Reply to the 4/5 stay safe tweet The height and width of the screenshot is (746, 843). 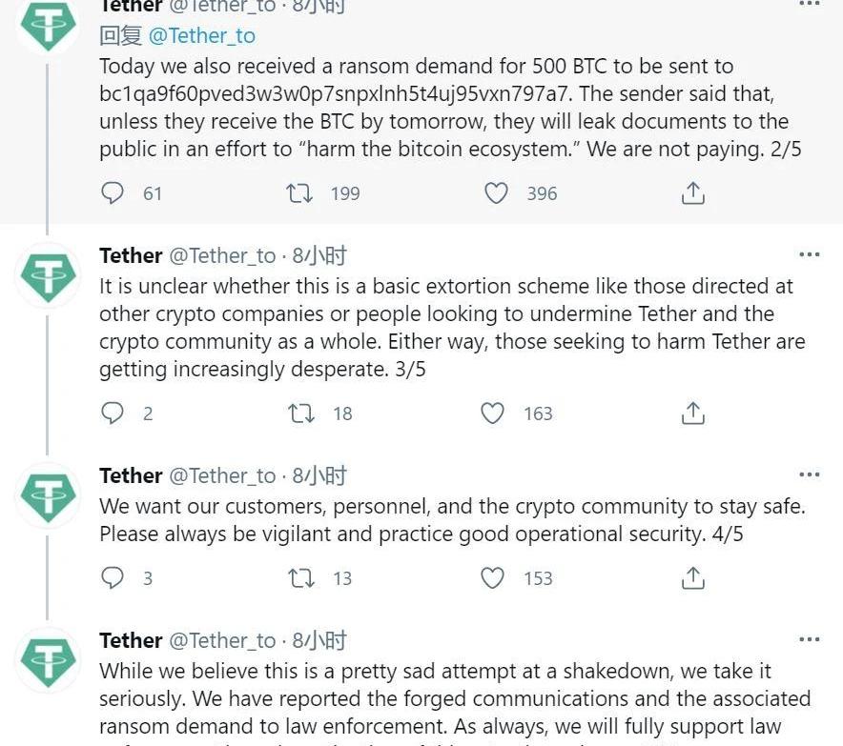[113, 578]
